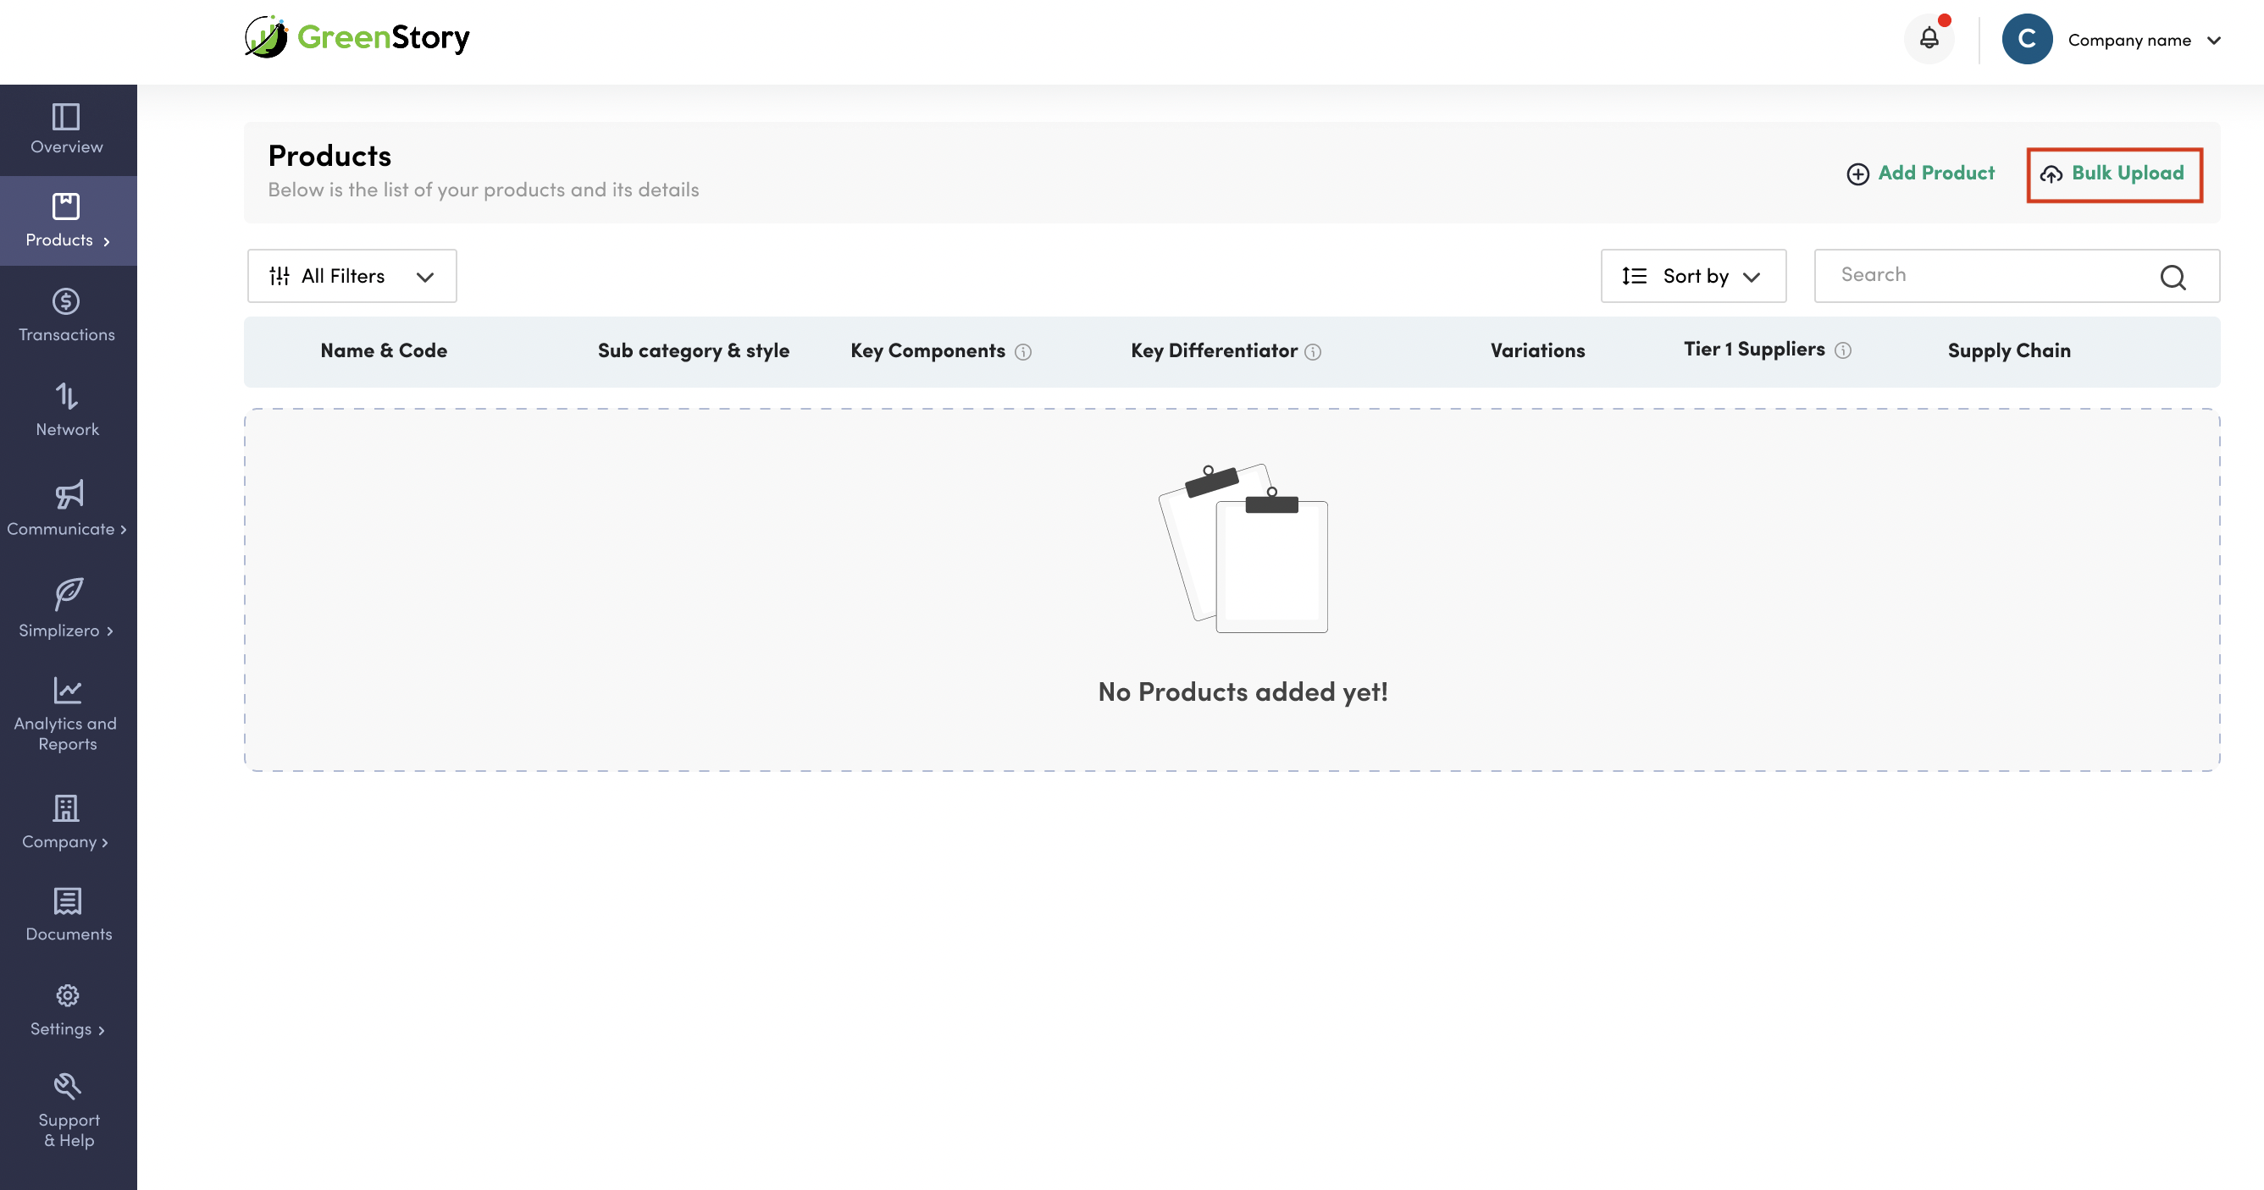Click the Bulk Upload button
This screenshot has width=2264, height=1190.
point(2114,174)
